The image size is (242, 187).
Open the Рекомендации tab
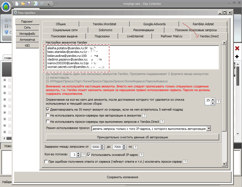coord(144,30)
